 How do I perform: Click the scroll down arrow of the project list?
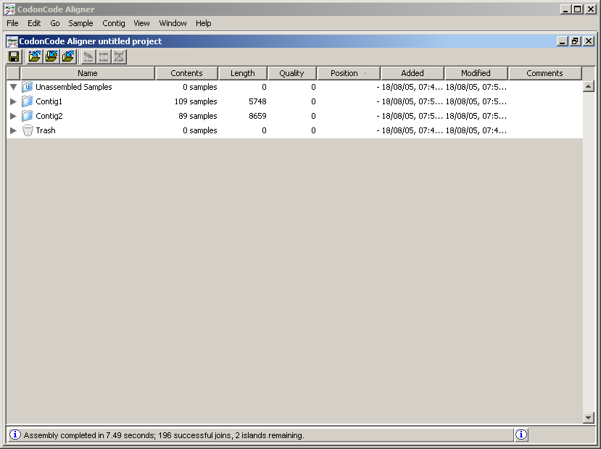pyautogui.click(x=589, y=417)
